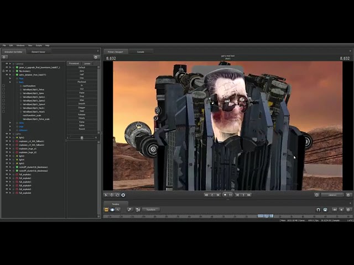354x265 pixels.
Task: Click the timeline lock-playhead arrow icon
Action: coord(334,210)
